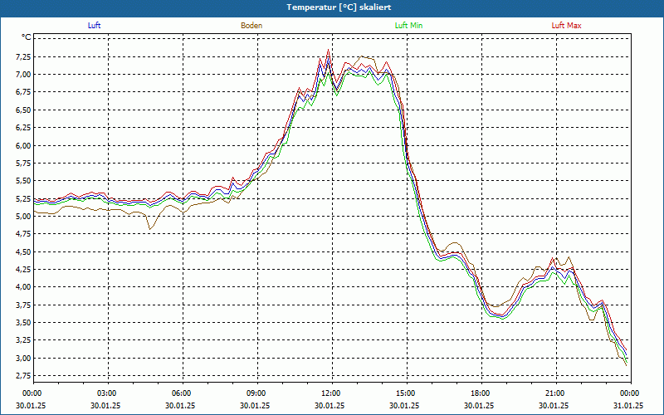
Task: Click the 4,25 y-axis value
Action: 23,269
